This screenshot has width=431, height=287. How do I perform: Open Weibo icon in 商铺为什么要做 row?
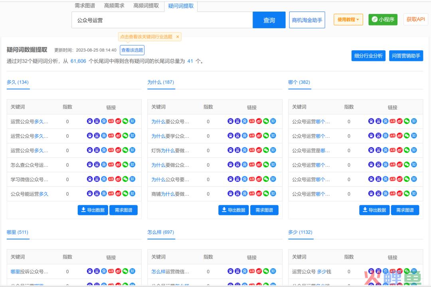(x=259, y=194)
